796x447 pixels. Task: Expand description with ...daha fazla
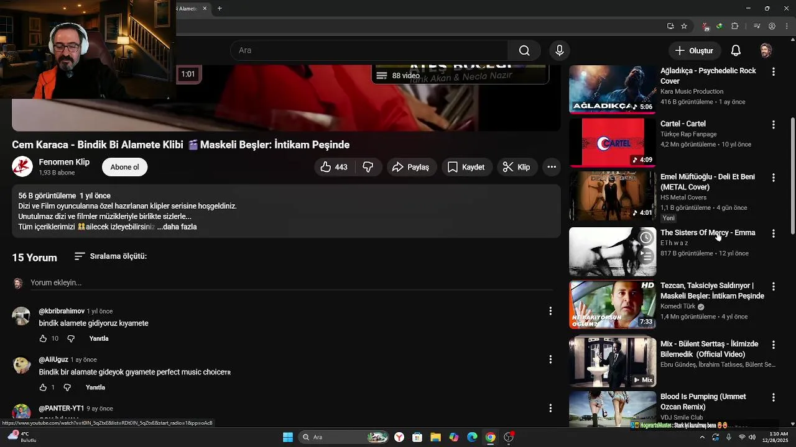(177, 227)
